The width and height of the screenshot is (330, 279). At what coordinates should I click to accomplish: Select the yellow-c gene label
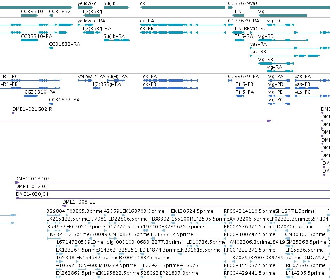(x=87, y=3)
